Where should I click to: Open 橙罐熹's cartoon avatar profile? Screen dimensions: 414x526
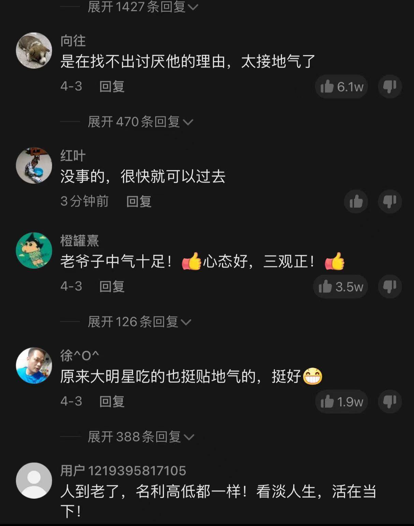[34, 250]
